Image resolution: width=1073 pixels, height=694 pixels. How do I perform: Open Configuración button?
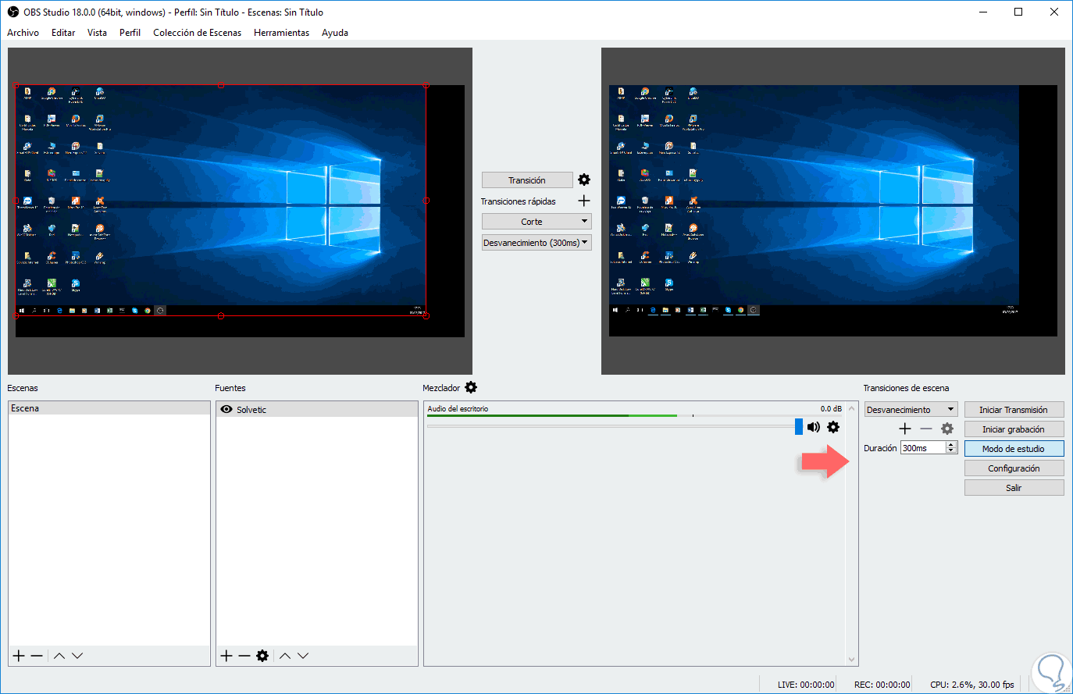click(x=1014, y=468)
